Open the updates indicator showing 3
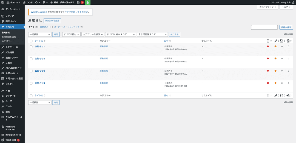The height and width of the screenshot is (143, 296). pyautogui.click(x=37, y=2)
